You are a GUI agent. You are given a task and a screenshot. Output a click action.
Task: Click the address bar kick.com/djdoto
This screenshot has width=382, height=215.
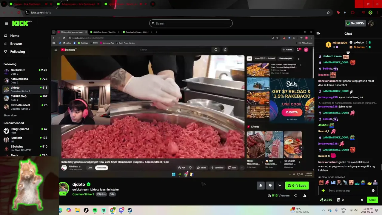[41, 13]
